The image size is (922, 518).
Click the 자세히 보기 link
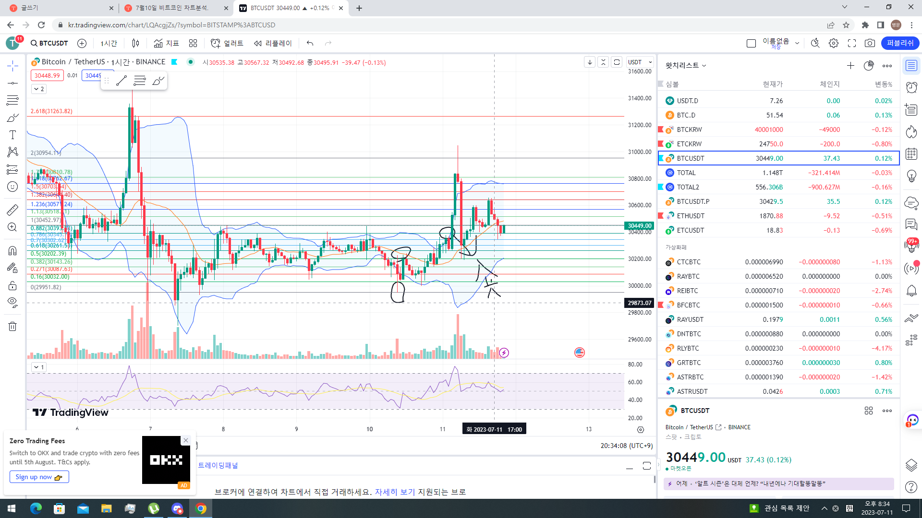pyautogui.click(x=395, y=492)
